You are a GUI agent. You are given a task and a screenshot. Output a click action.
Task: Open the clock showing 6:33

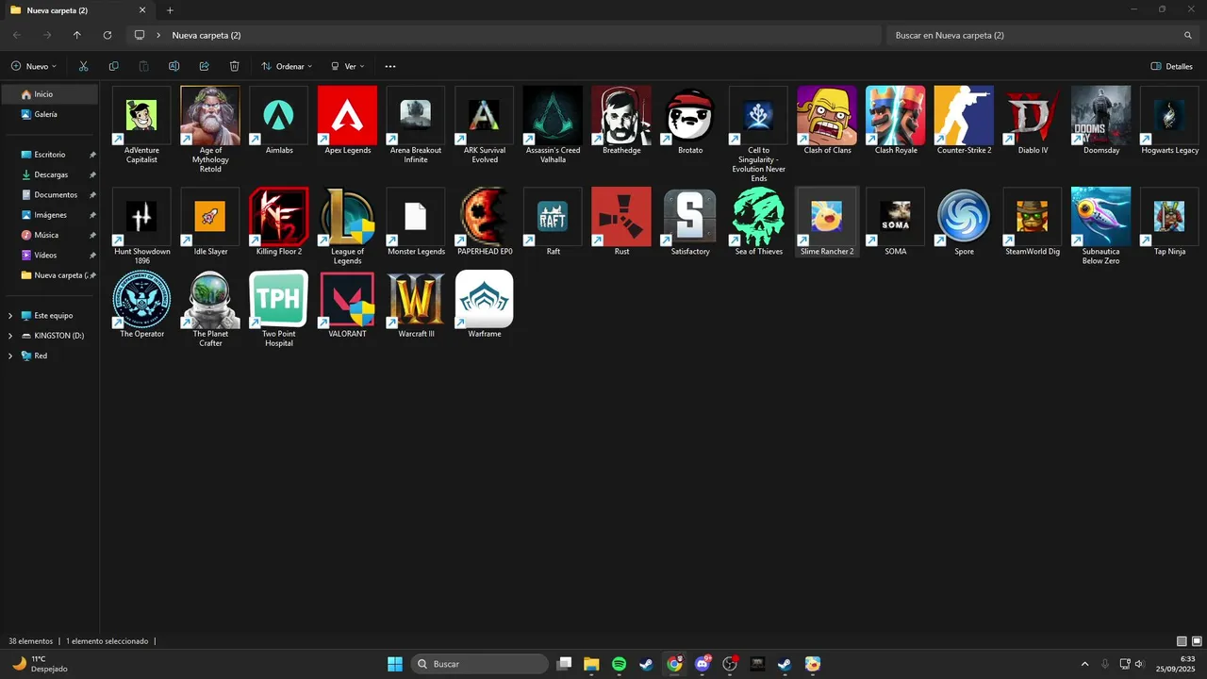1175,664
